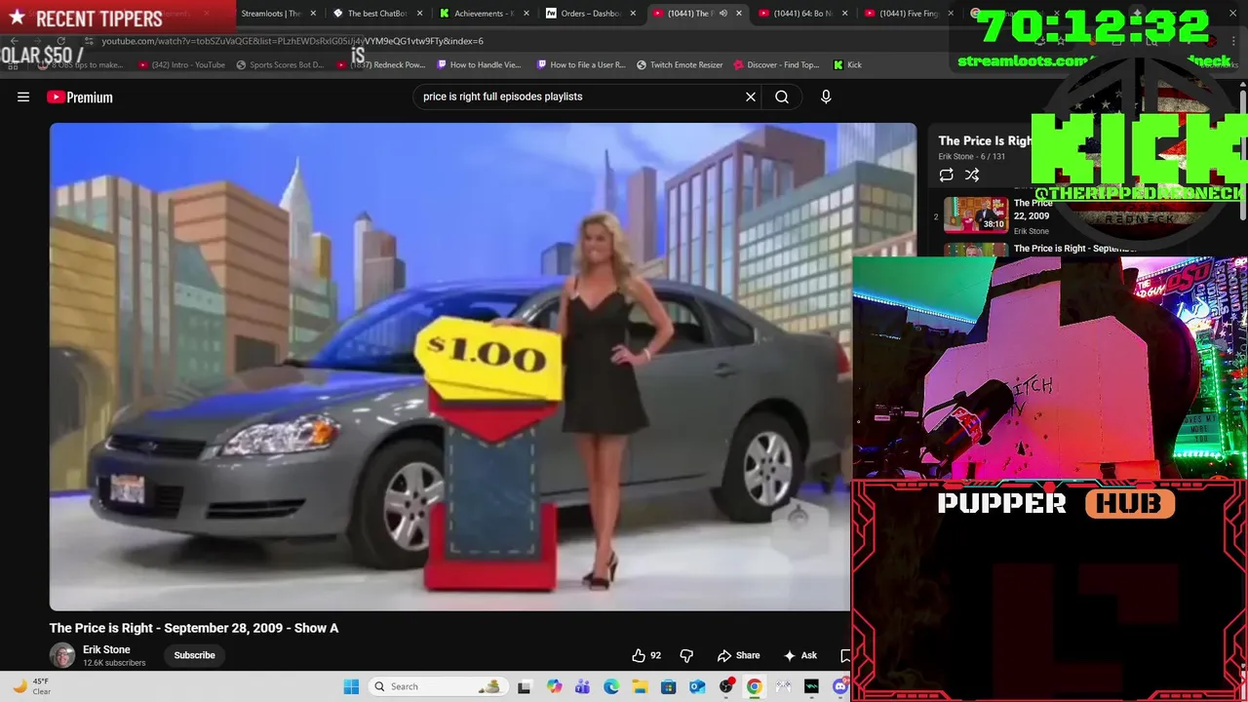
Task: Close the Orders – Dashboard tab
Action: click(633, 14)
